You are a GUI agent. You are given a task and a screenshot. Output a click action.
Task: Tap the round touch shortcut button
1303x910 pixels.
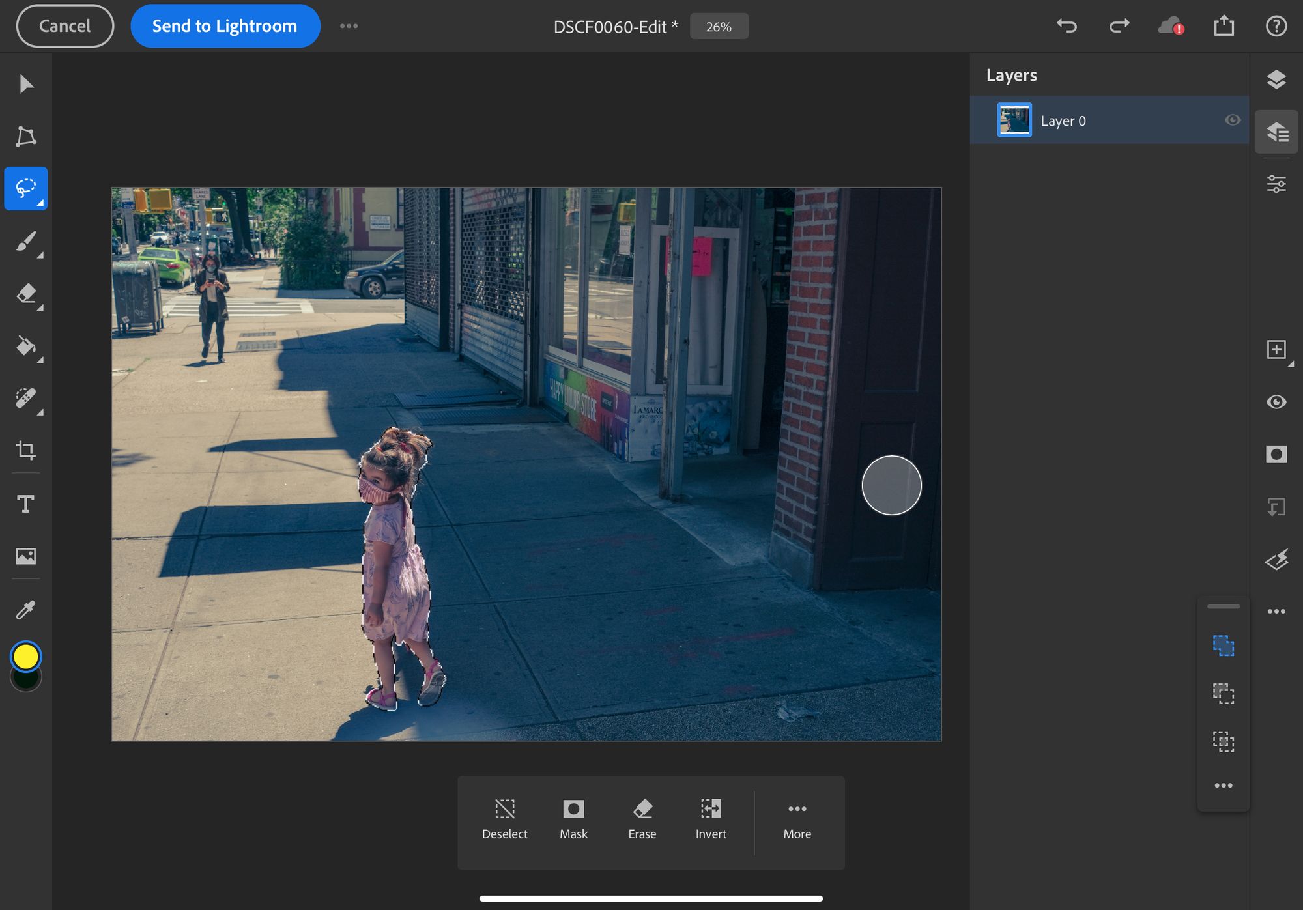pos(891,485)
